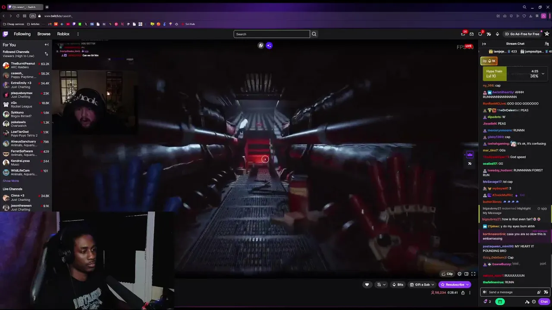Click the heart unfollow button

coord(367,285)
